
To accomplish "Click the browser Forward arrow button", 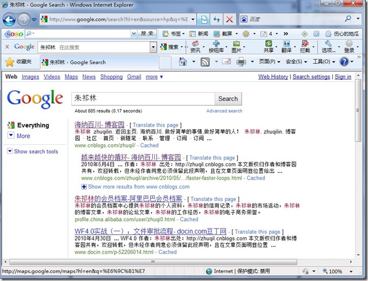I will tap(24, 19).
